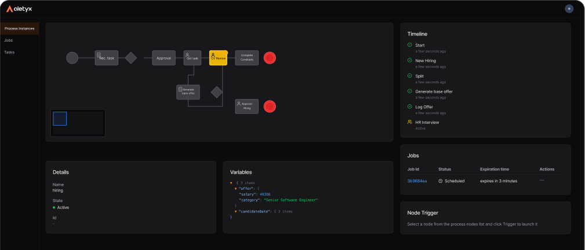Click the red end event after Complete Candidate
The image size is (585, 250).
point(270,58)
